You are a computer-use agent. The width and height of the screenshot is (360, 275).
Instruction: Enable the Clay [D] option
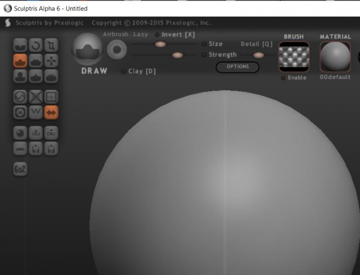point(124,71)
